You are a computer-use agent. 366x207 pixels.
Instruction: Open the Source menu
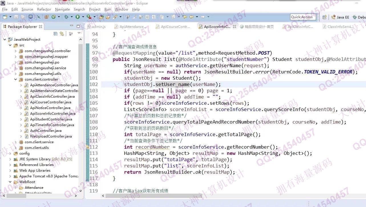click(27, 9)
